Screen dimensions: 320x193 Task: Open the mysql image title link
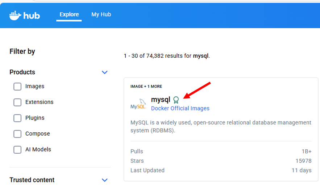[161, 100]
